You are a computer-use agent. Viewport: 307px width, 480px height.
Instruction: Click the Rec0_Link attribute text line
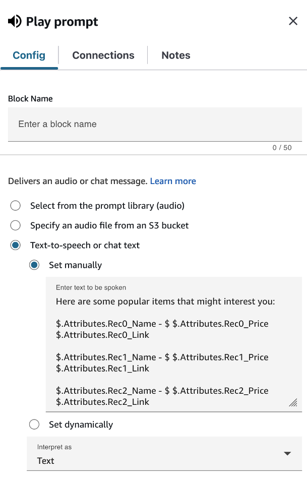pos(103,335)
